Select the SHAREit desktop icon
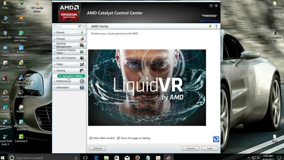Screen dimensions: 284x160 (21, 49)
